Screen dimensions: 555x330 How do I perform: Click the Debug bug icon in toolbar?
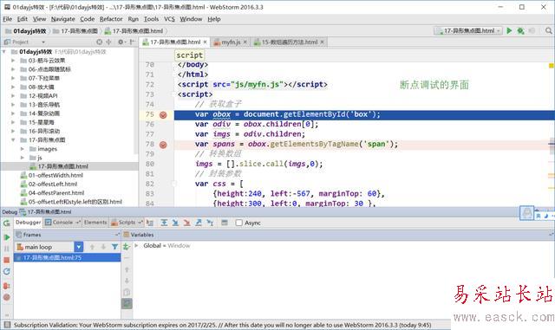(x=520, y=31)
